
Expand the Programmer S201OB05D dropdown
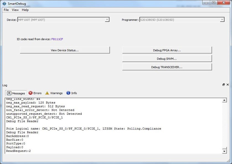(x=222, y=20)
